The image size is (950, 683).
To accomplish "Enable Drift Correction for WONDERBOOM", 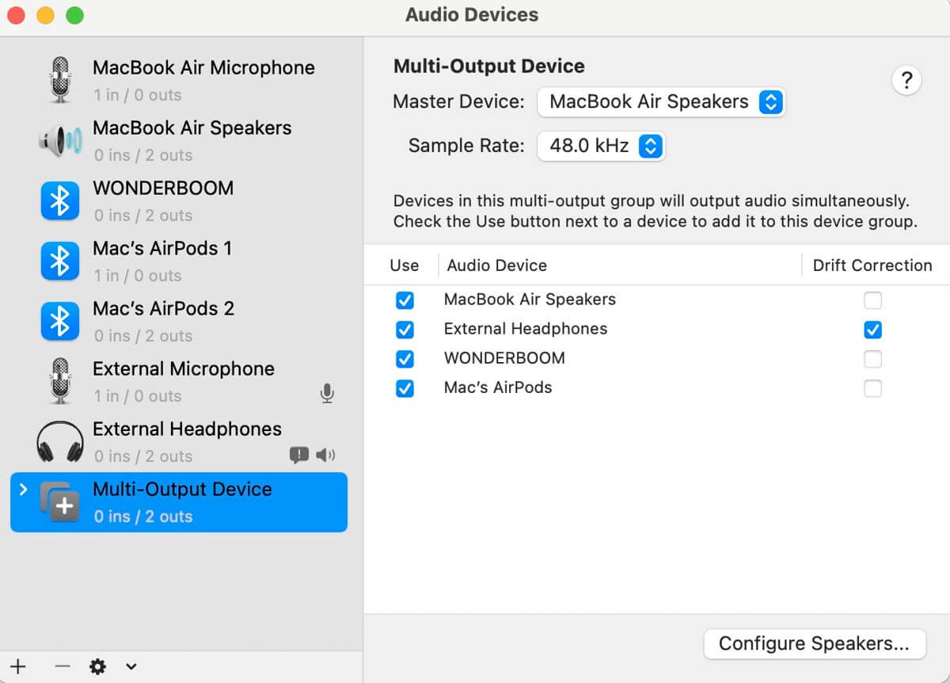I will [872, 359].
